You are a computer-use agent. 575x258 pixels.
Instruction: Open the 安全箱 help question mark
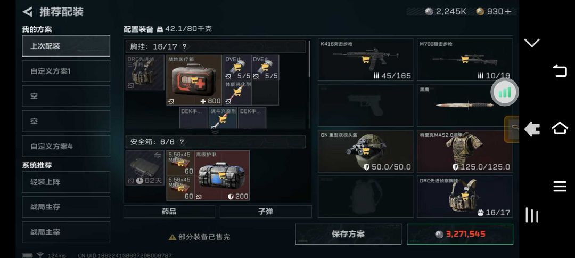[182, 142]
